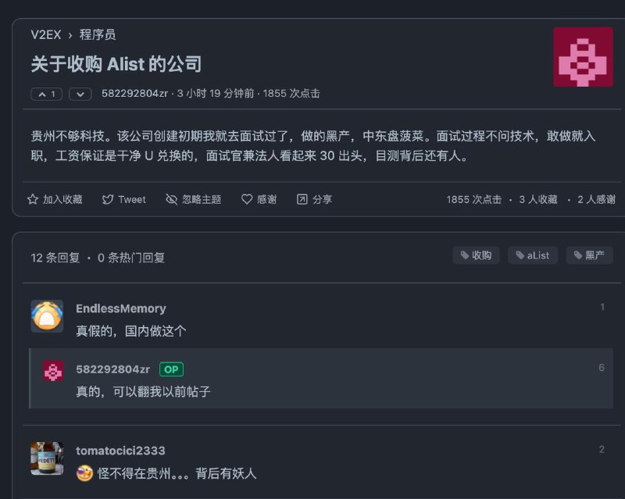The height and width of the screenshot is (499, 625).
Task: Click the Twitter bird Tweet icon
Action: coord(108,199)
